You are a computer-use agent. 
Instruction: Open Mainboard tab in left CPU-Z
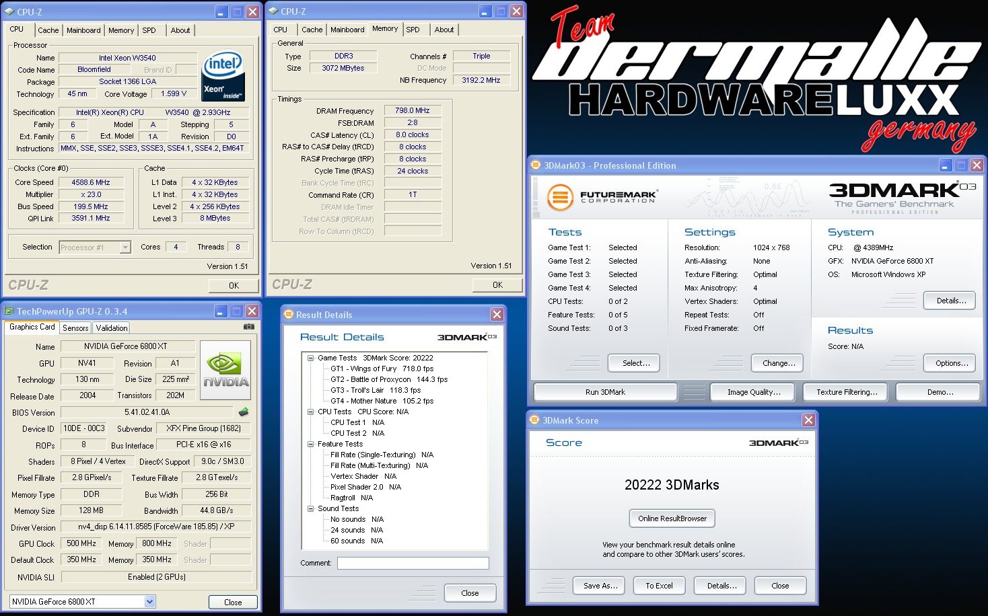(83, 30)
